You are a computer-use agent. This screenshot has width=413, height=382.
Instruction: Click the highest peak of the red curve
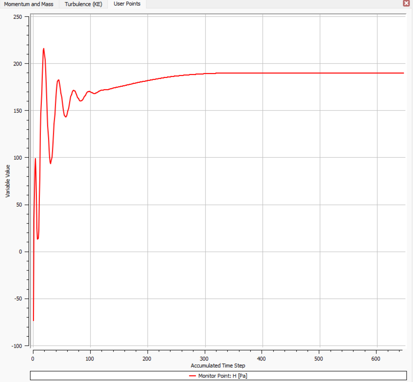[x=44, y=49]
